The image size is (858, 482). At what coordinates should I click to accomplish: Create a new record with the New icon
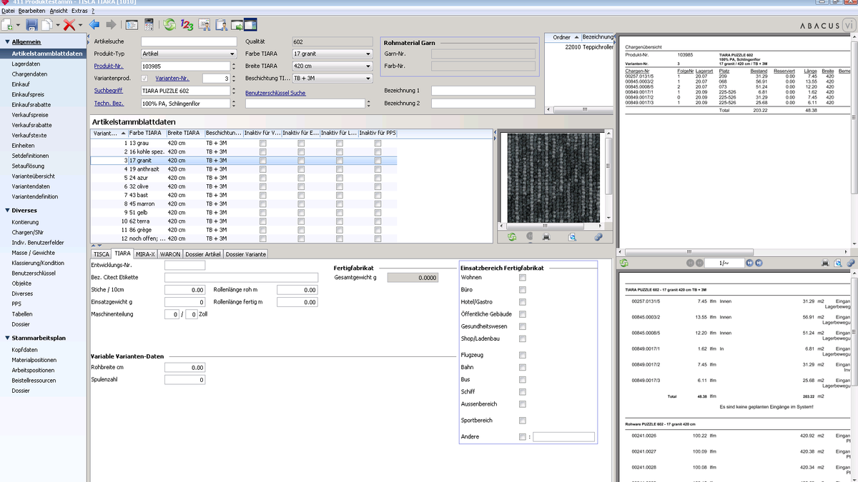coord(8,25)
